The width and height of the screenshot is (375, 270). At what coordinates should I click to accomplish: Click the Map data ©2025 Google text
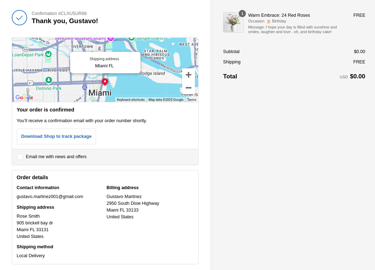[x=166, y=100]
